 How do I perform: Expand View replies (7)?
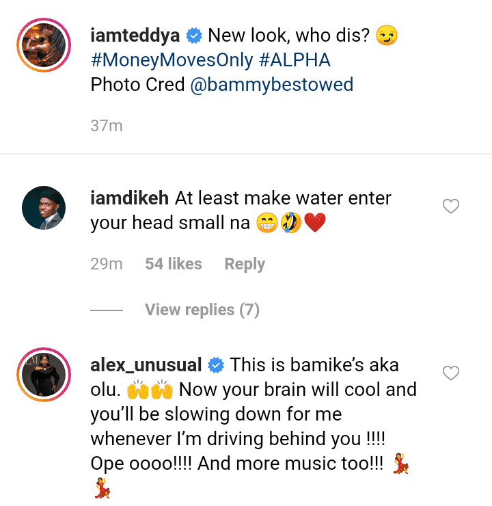(202, 310)
